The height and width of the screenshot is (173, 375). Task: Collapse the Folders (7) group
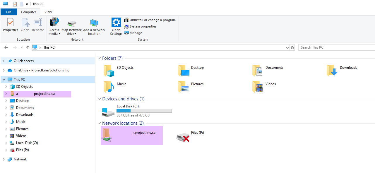pyautogui.click(x=99, y=58)
